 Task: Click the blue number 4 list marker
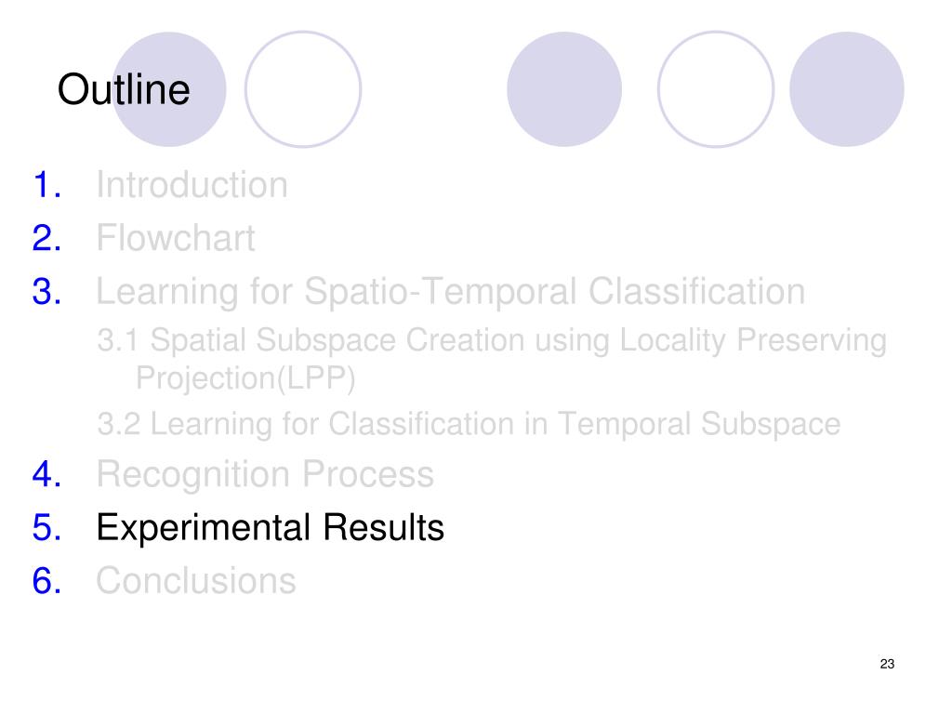pyautogui.click(x=46, y=473)
